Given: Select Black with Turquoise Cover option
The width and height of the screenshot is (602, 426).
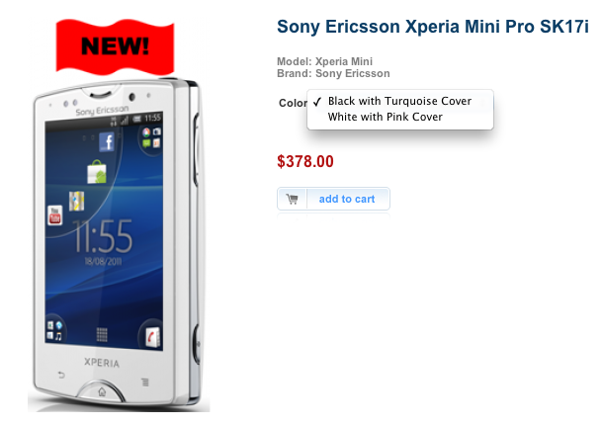Looking at the screenshot, I should click(x=399, y=101).
